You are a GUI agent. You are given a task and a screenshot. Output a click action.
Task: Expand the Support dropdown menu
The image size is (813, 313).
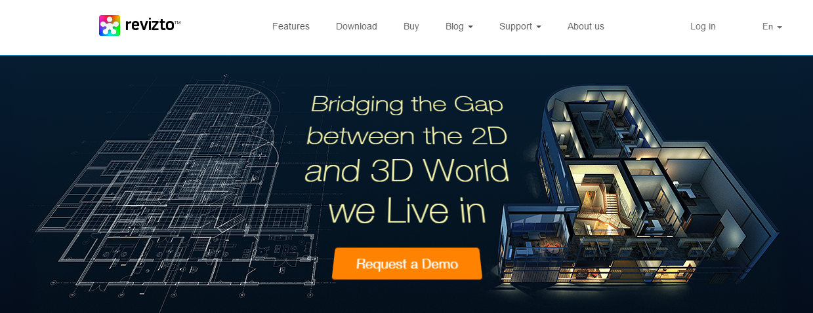(520, 27)
